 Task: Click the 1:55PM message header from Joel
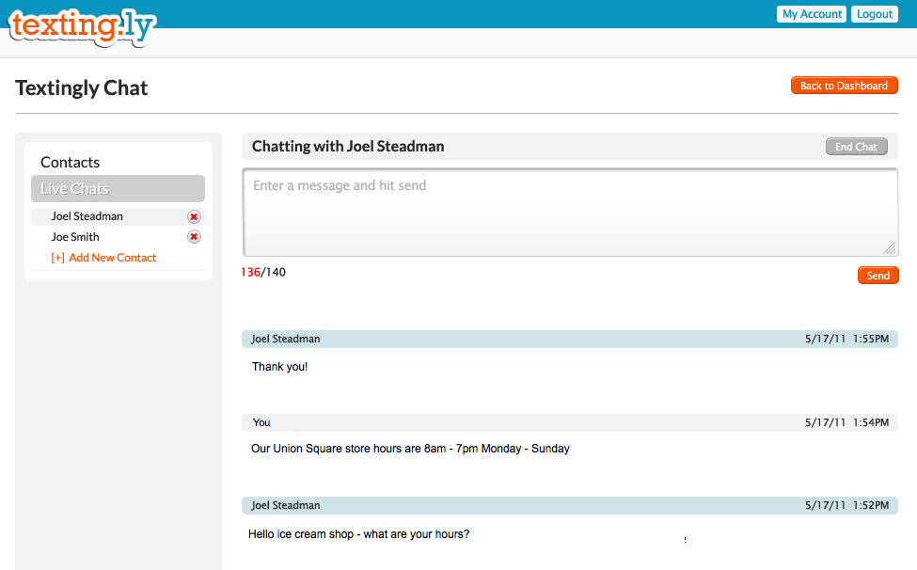coord(570,339)
